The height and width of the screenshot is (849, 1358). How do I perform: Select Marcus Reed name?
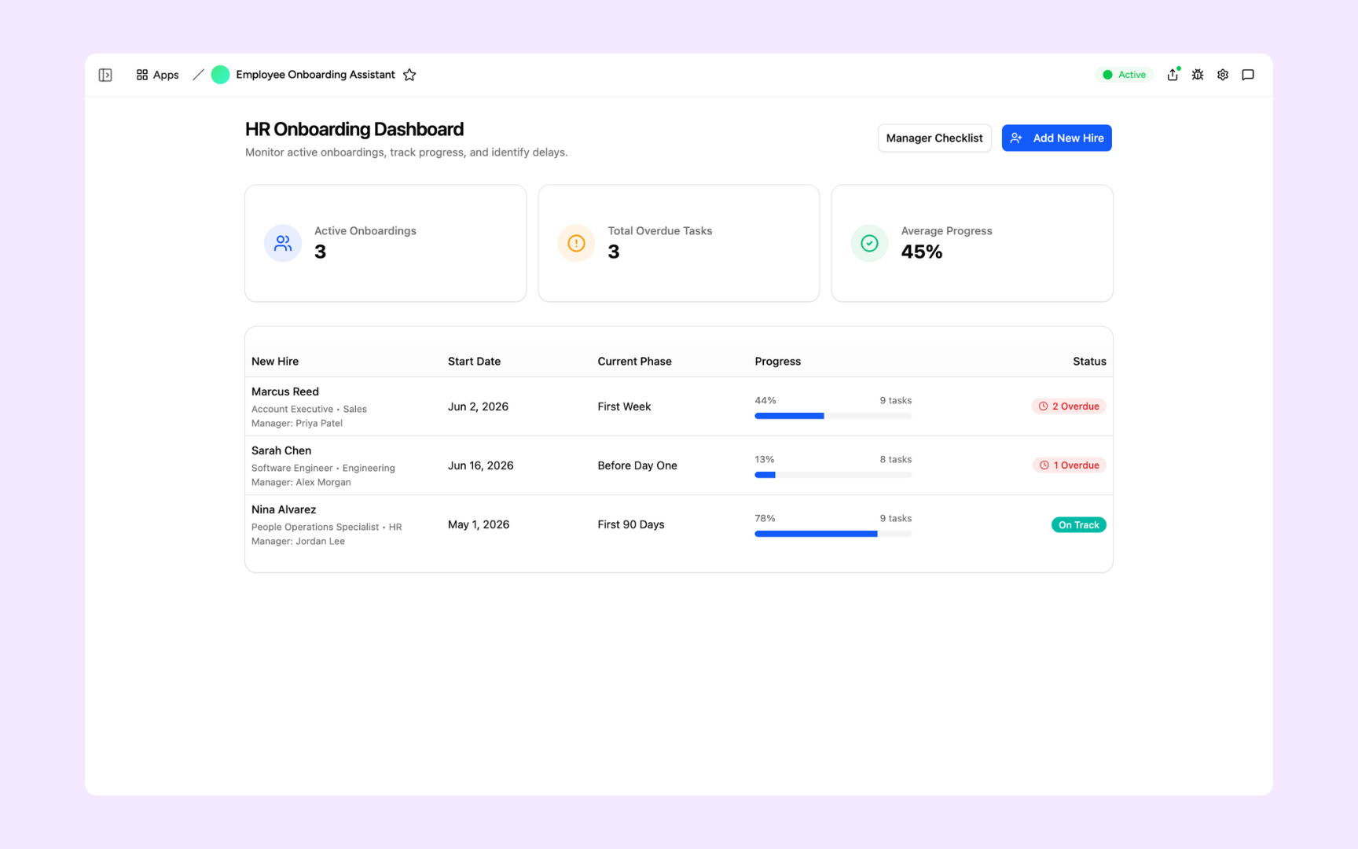(x=285, y=391)
